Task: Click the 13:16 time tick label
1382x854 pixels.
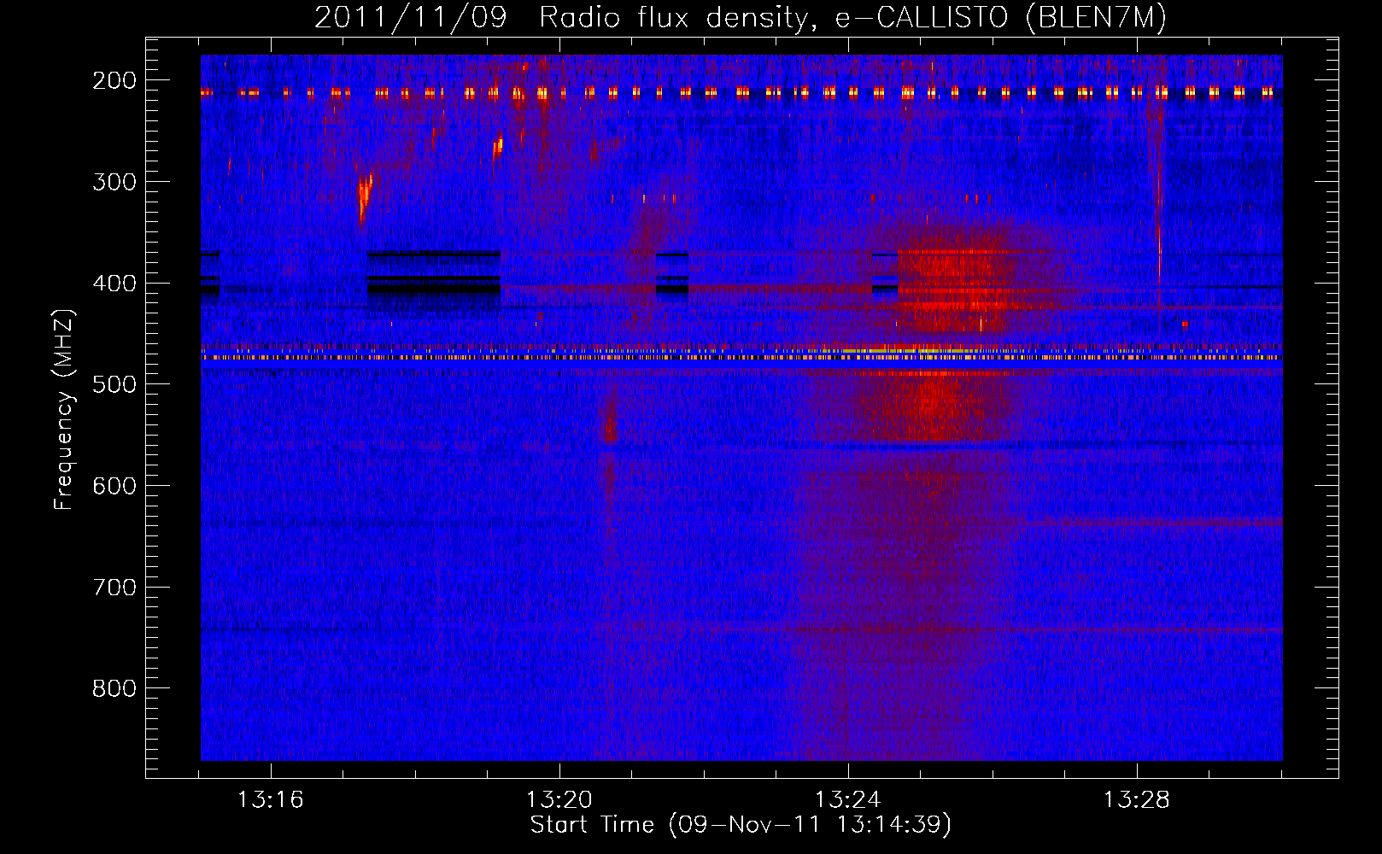Action: (271, 800)
